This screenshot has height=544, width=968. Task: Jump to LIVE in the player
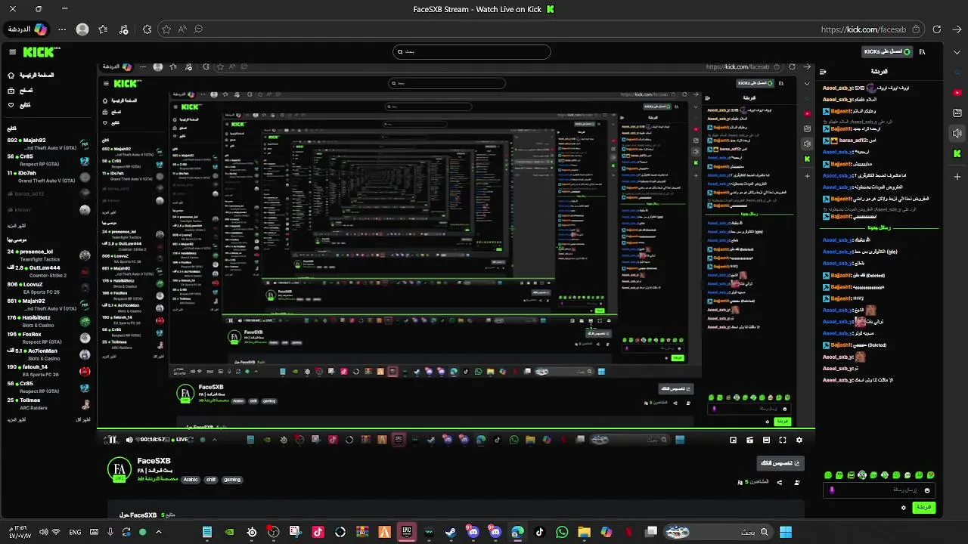click(180, 440)
